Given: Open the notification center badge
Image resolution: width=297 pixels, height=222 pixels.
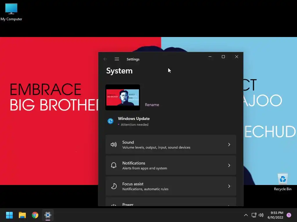Looking at the screenshot, I should 289,215.
